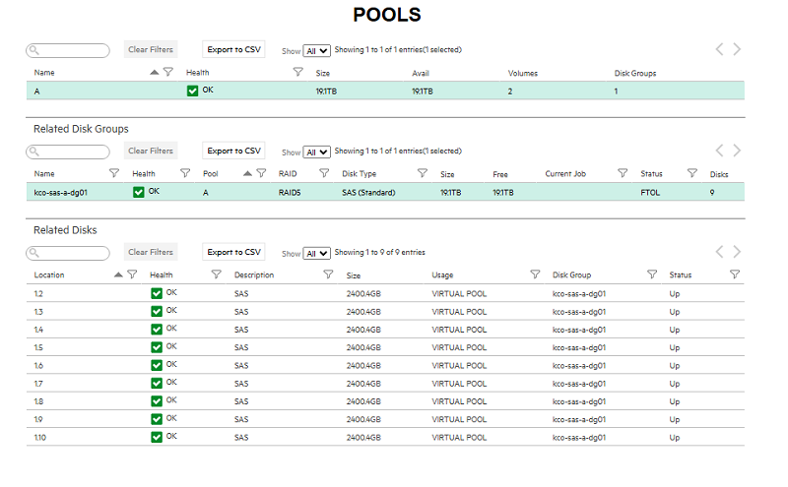Viewport: 788px width, 487px height.
Task: Sort Disk Groups by Pool arrow
Action: click(247, 174)
